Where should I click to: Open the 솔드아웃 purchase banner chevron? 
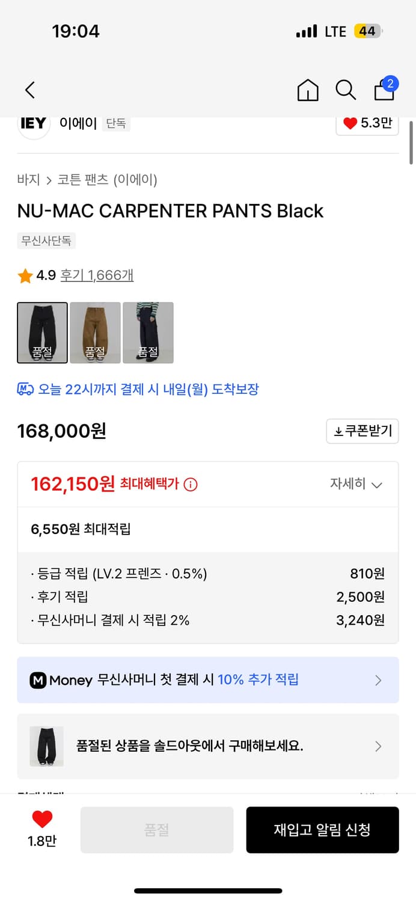[378, 746]
